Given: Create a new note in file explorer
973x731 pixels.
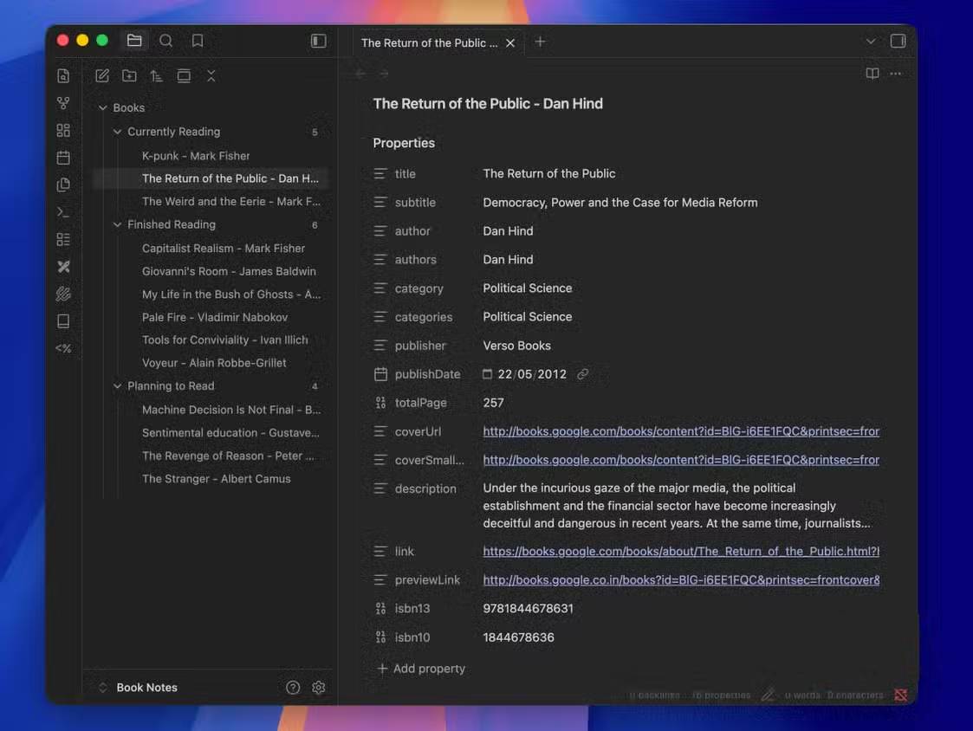Looking at the screenshot, I should (102, 76).
